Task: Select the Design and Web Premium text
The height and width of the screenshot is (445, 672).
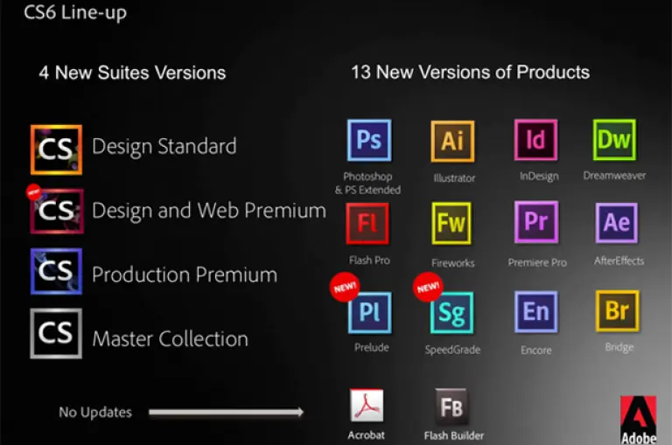Action: [208, 211]
